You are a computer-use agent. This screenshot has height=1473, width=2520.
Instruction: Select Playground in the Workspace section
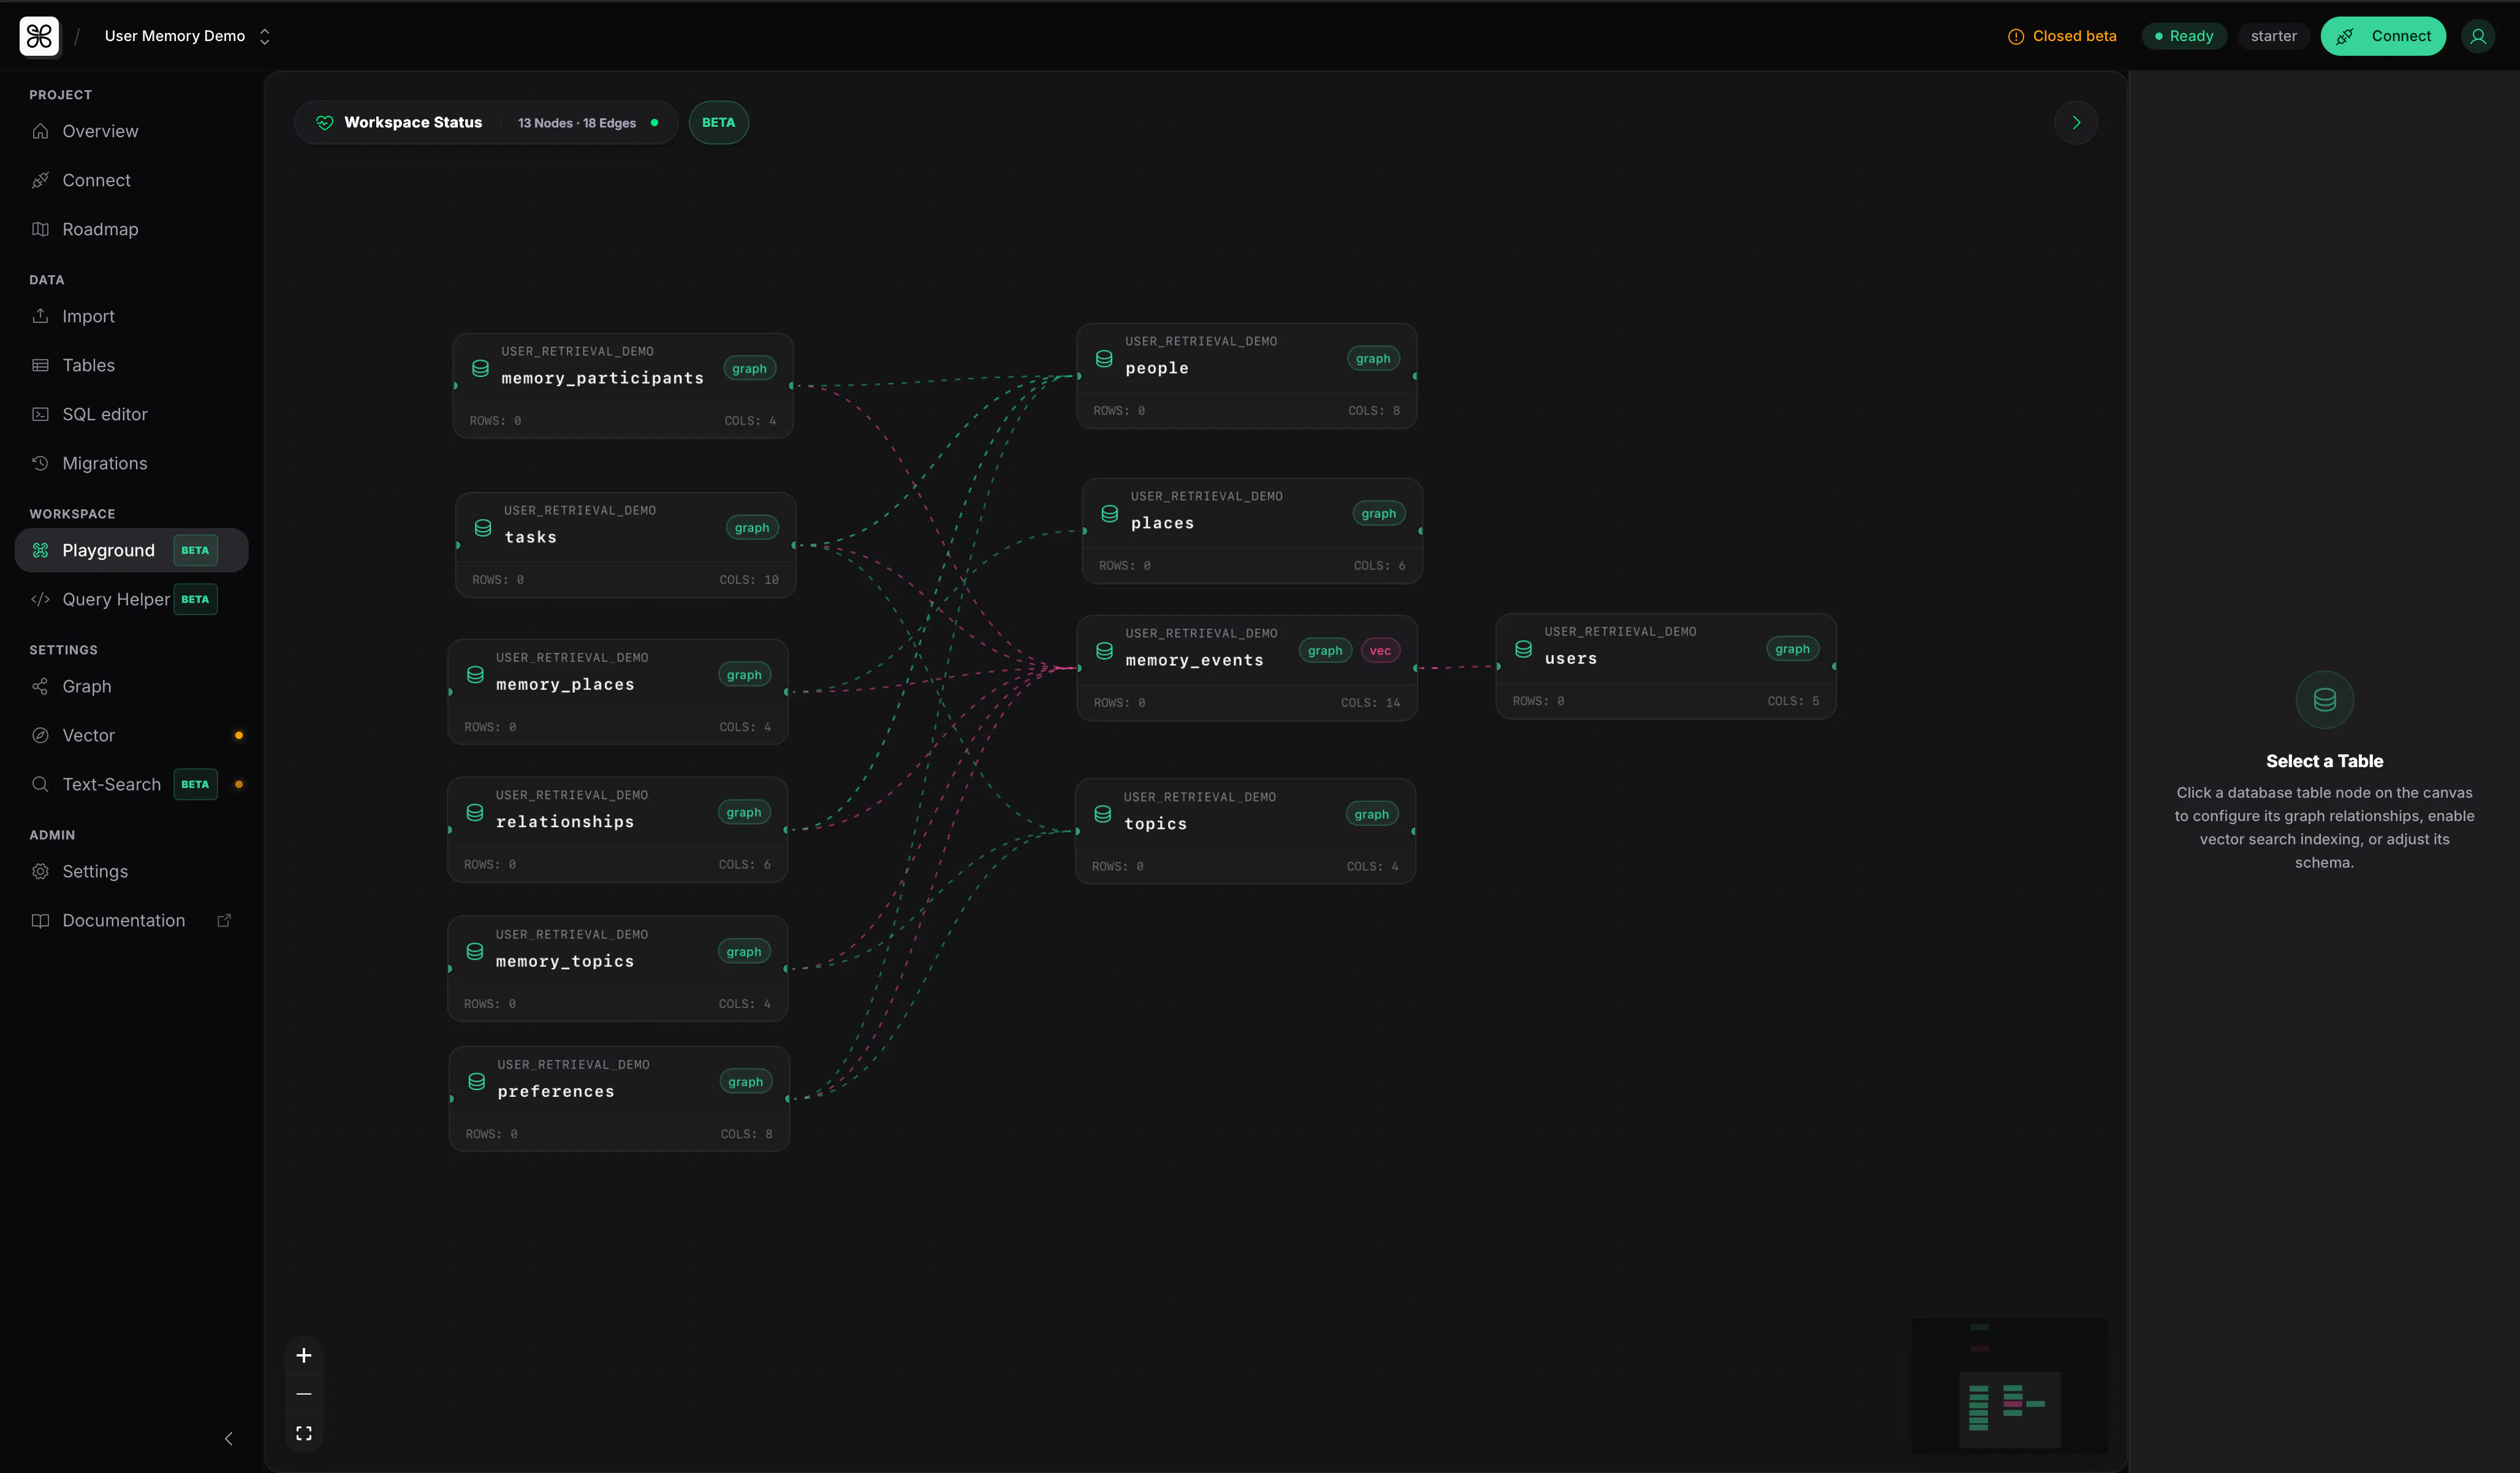[x=132, y=550]
